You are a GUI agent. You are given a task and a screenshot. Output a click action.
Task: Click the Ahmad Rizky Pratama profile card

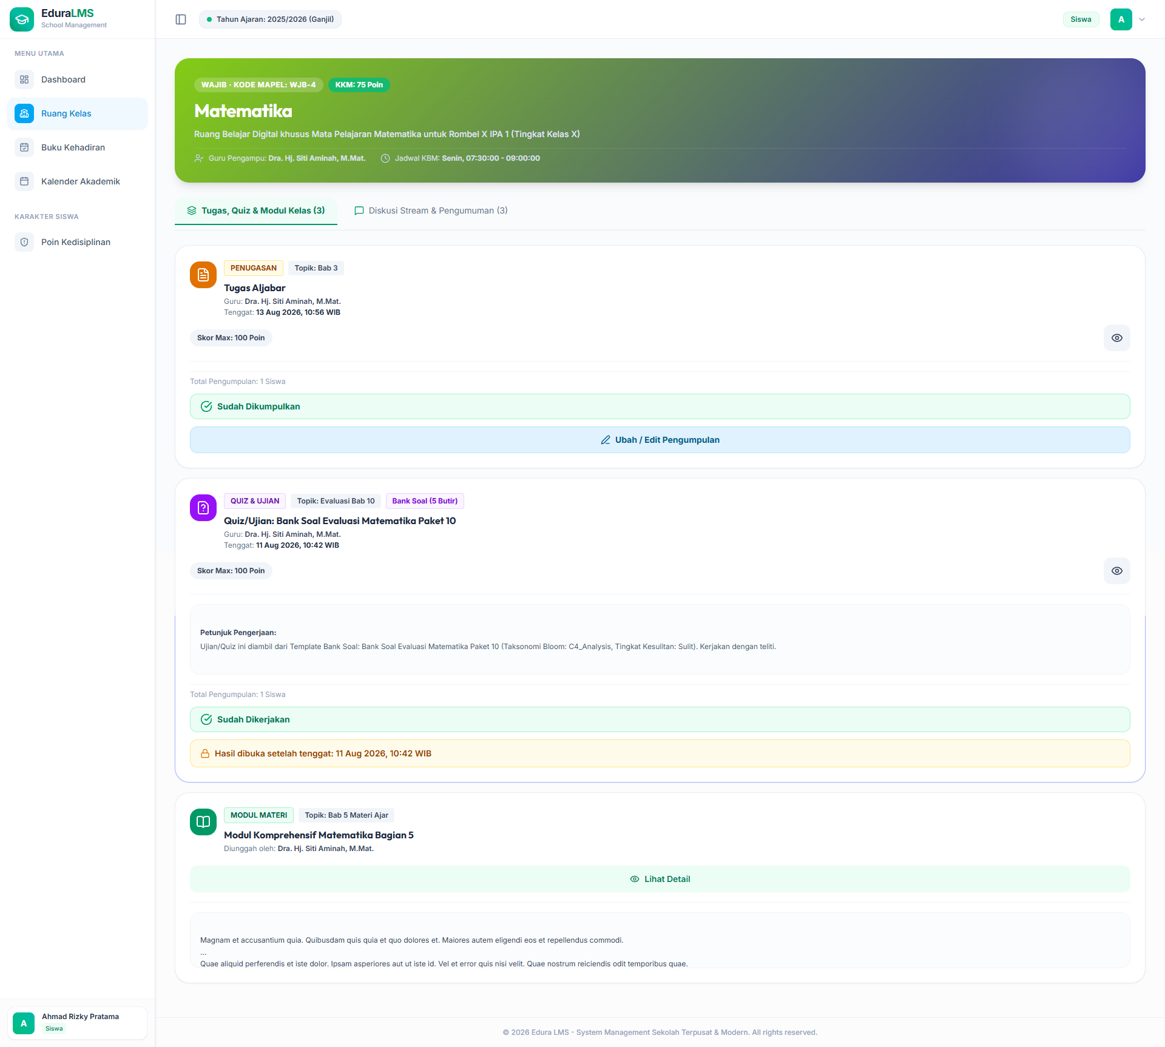78,1023
